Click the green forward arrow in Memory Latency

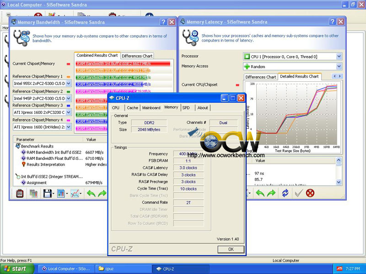point(271,193)
